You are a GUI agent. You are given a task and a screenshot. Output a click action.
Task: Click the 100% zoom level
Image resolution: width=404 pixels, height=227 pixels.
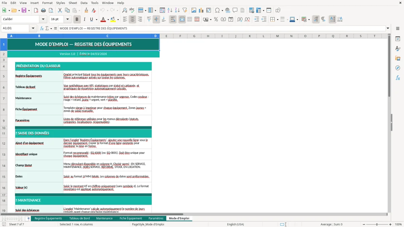coord(398,224)
